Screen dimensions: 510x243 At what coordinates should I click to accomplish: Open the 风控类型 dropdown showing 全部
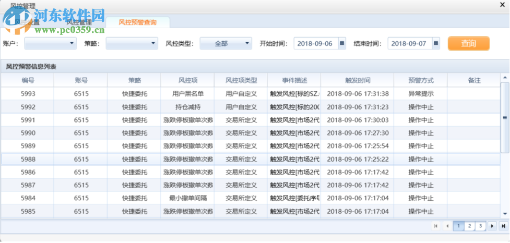226,43
